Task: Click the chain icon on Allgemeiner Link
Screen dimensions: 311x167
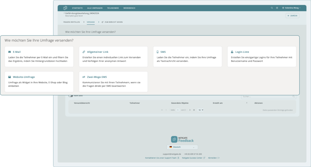Action: 84,52
